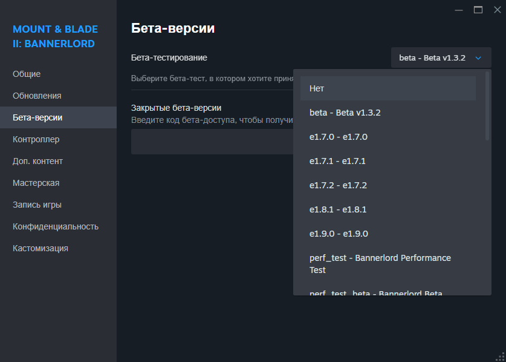
Task: Click the 'Бета-тестирование' label
Action: coord(169,58)
